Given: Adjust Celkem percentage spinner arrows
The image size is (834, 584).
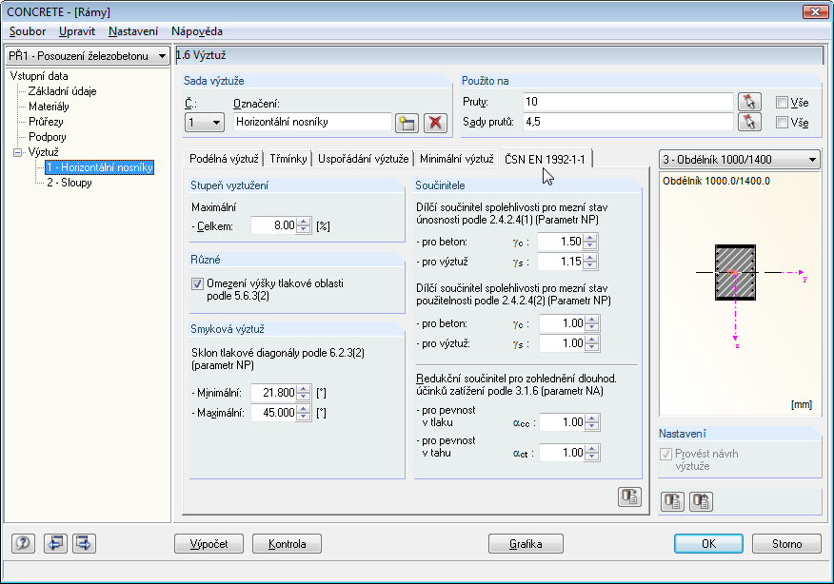Looking at the screenshot, I should click(x=304, y=225).
